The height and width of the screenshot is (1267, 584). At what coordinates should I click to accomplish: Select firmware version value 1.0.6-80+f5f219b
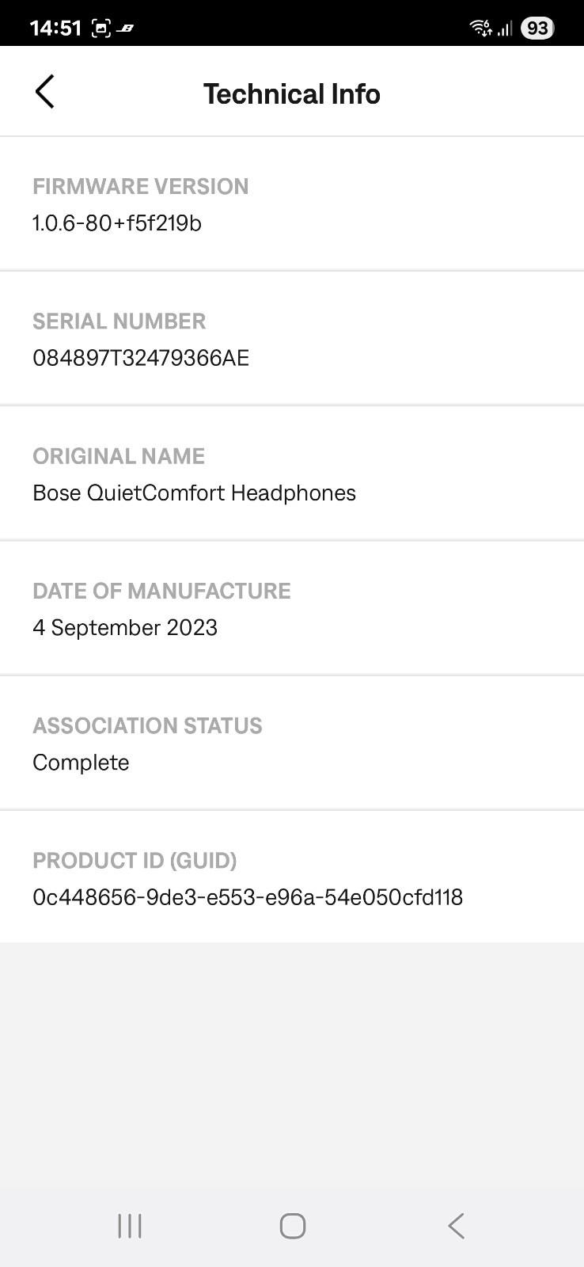pyautogui.click(x=117, y=223)
